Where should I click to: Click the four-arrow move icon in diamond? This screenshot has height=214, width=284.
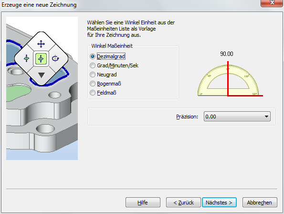tap(41, 44)
